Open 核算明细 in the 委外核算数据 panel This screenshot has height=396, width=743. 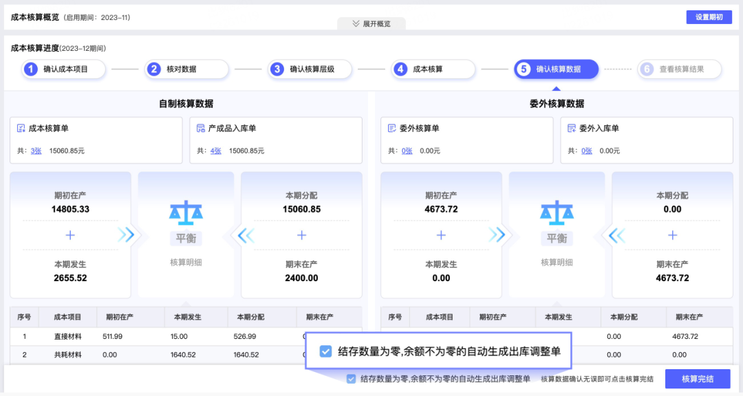557,262
